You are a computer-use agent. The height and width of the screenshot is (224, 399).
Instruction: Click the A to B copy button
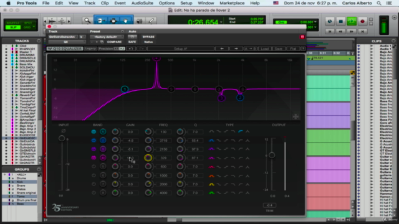tap(250, 49)
